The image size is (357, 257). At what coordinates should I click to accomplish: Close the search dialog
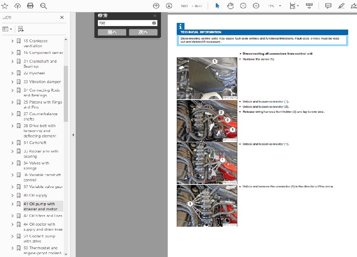point(155,16)
